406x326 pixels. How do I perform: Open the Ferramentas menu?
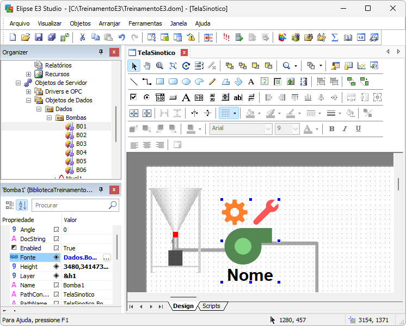point(145,23)
